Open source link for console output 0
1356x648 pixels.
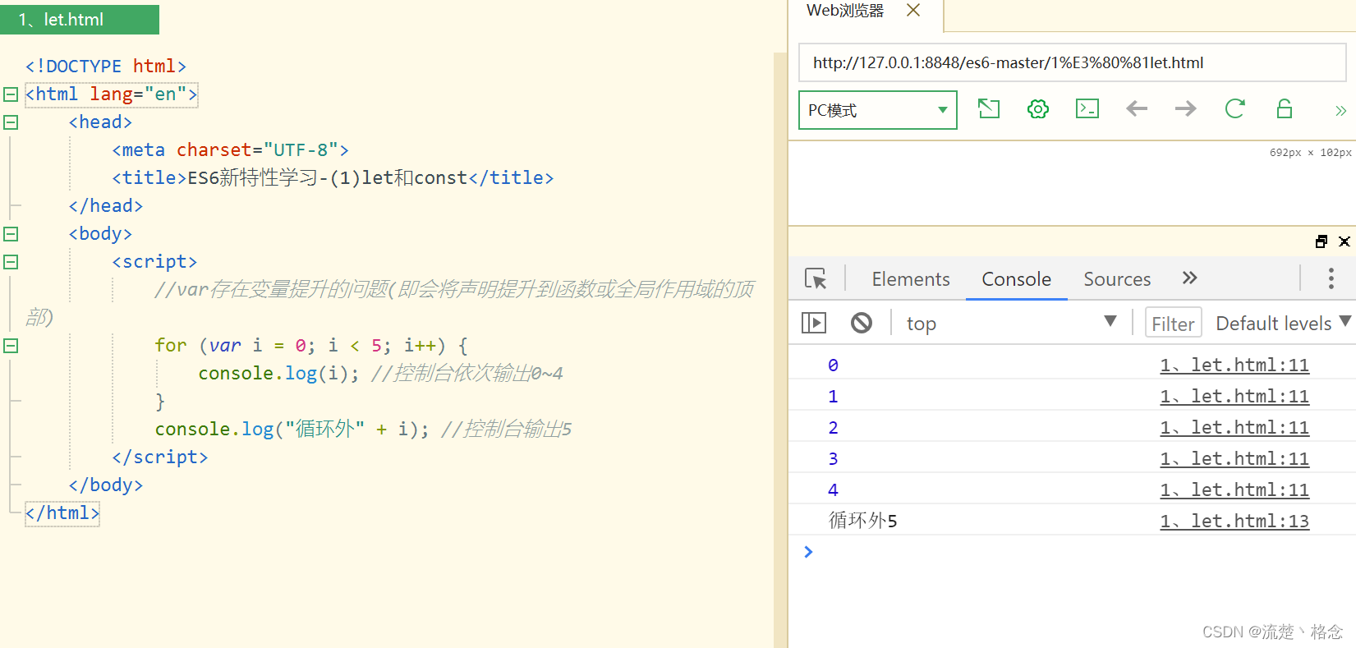click(1234, 365)
